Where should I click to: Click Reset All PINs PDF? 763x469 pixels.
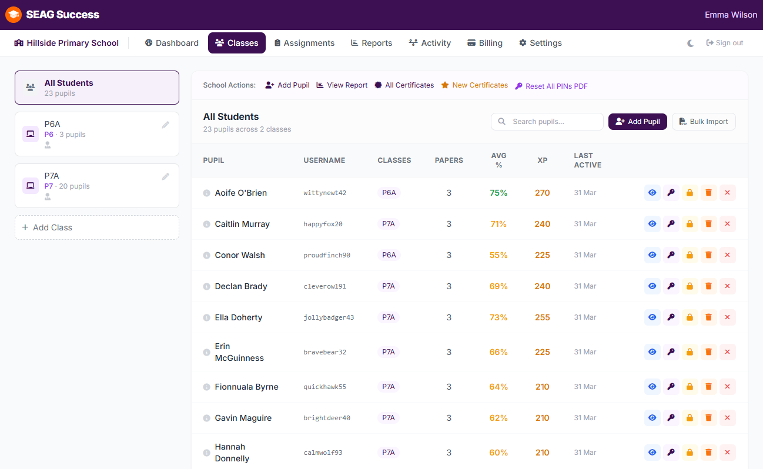[x=551, y=86]
